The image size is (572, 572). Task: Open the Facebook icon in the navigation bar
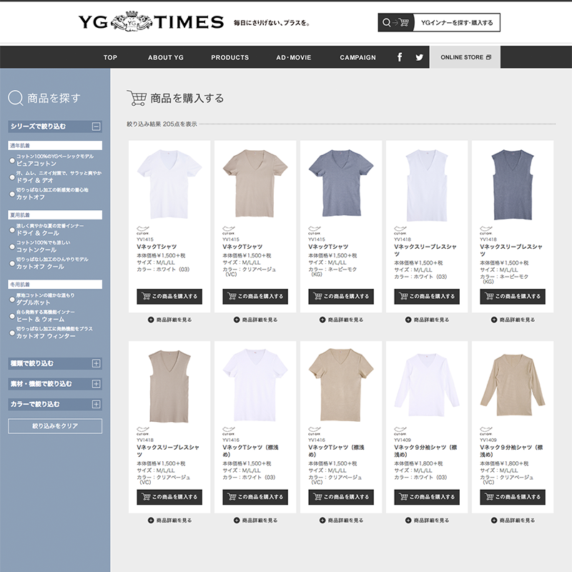(x=399, y=57)
